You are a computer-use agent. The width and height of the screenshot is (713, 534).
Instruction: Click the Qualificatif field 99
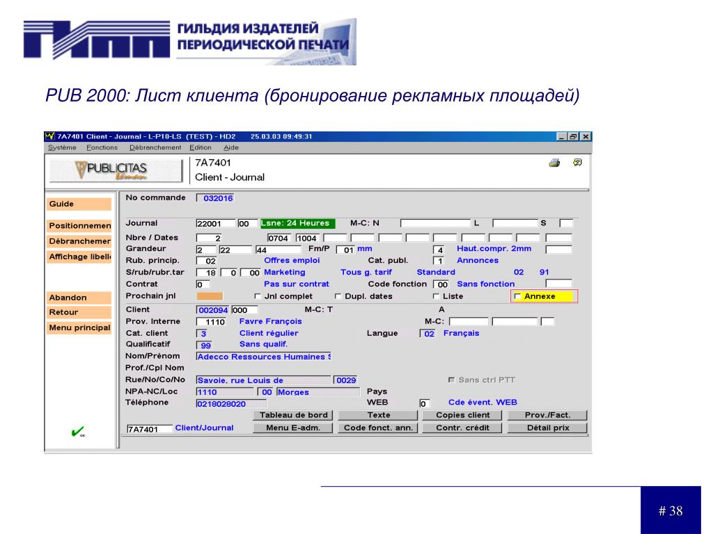coord(204,345)
